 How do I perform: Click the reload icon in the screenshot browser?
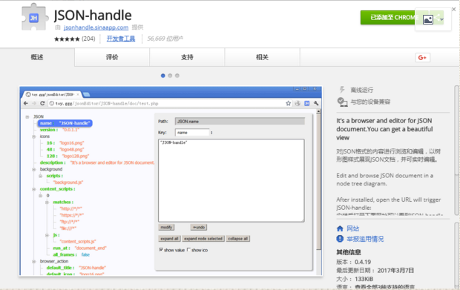pos(42,103)
